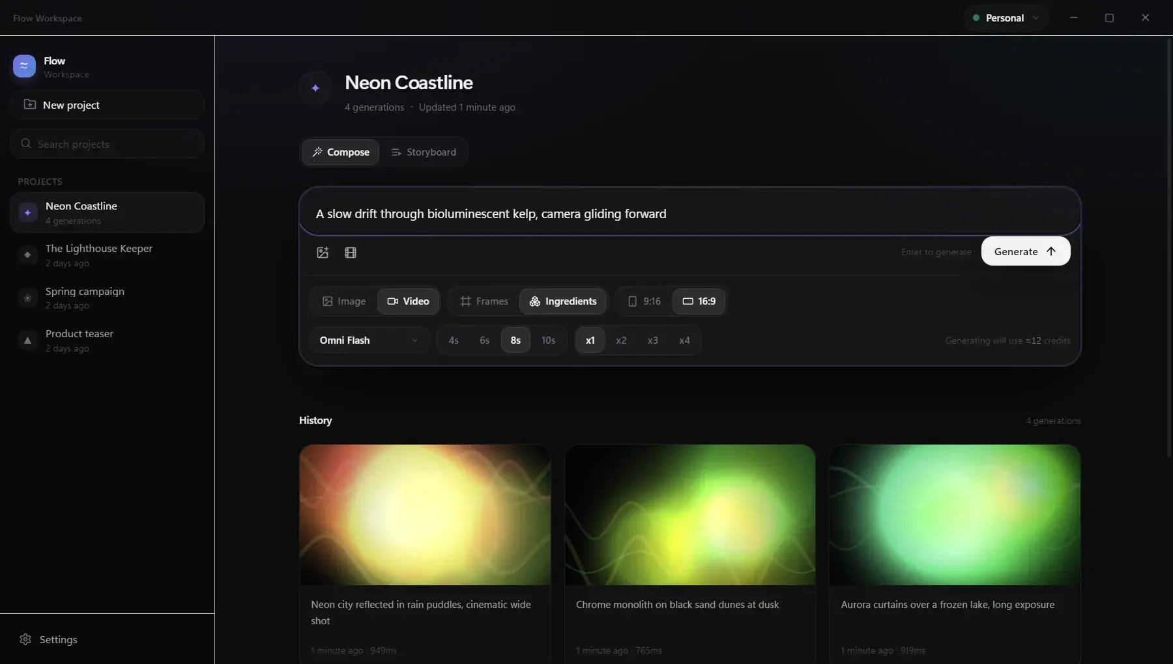The image size is (1173, 664).
Task: Switch to Frames mode
Action: pyautogui.click(x=484, y=301)
